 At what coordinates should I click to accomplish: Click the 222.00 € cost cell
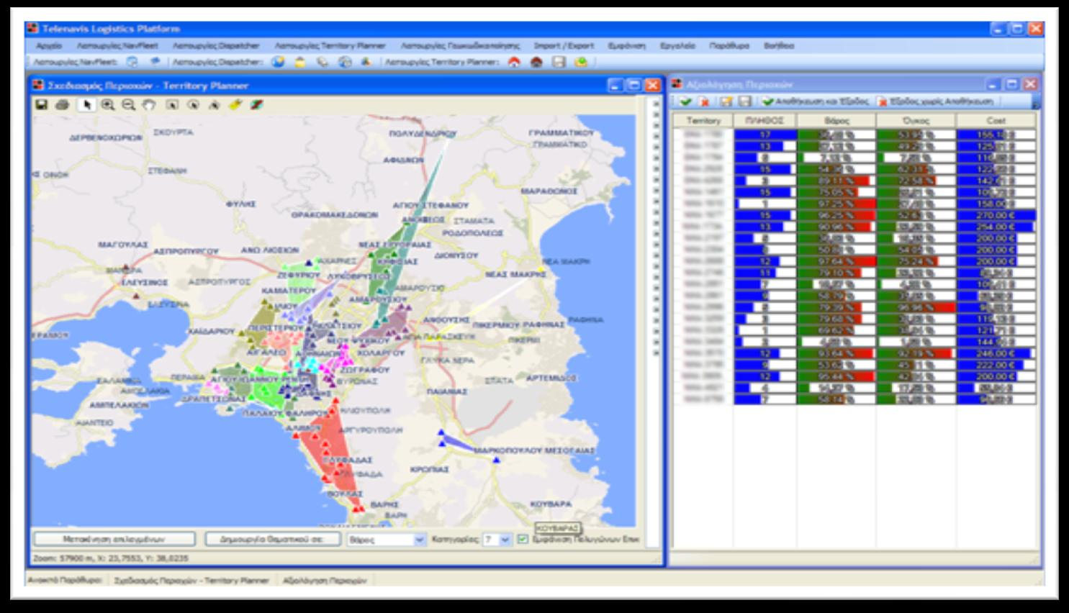pos(996,365)
